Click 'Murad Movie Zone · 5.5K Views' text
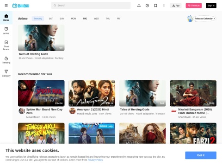This screenshot has width=222, height=167. click(94, 114)
